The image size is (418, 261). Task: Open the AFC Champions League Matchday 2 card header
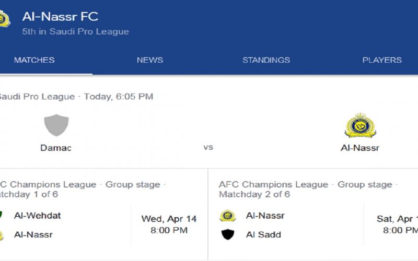(x=308, y=189)
